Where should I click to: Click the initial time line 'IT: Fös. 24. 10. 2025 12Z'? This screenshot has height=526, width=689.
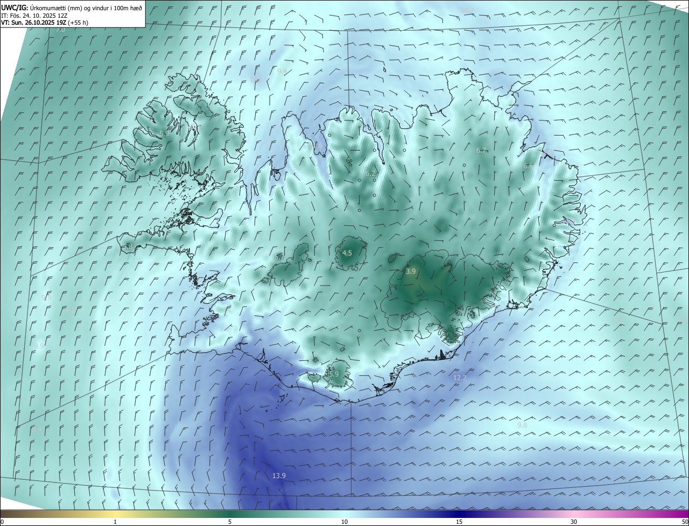[x=34, y=16]
